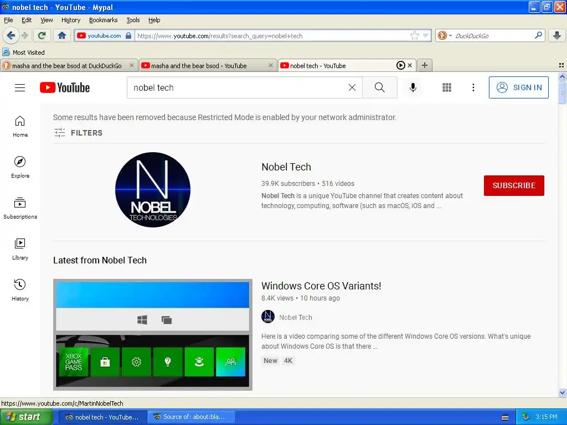Image resolution: width=567 pixels, height=425 pixels.
Task: Select the nobel tech - YouTube tab
Action: point(318,66)
